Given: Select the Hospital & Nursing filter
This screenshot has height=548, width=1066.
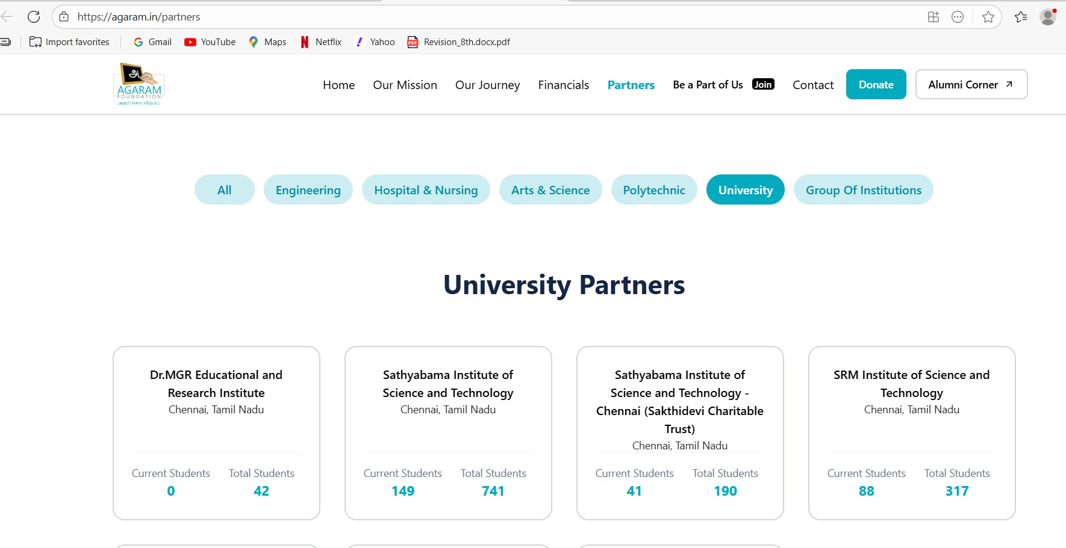Looking at the screenshot, I should coord(426,190).
